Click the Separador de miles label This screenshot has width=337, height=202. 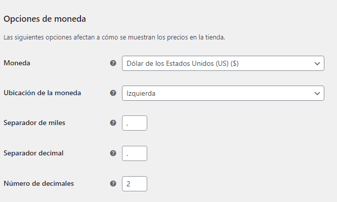[34, 123]
